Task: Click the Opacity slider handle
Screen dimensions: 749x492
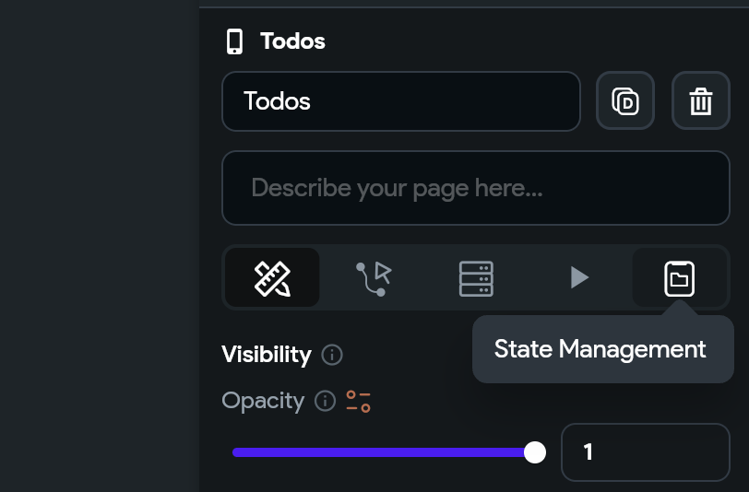Action: [x=534, y=451]
